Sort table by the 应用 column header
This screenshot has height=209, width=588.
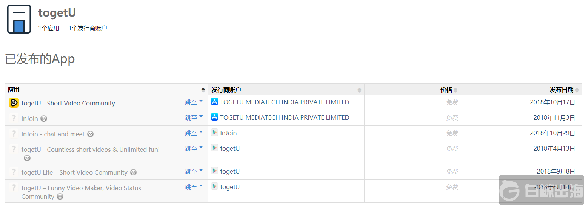click(106, 90)
